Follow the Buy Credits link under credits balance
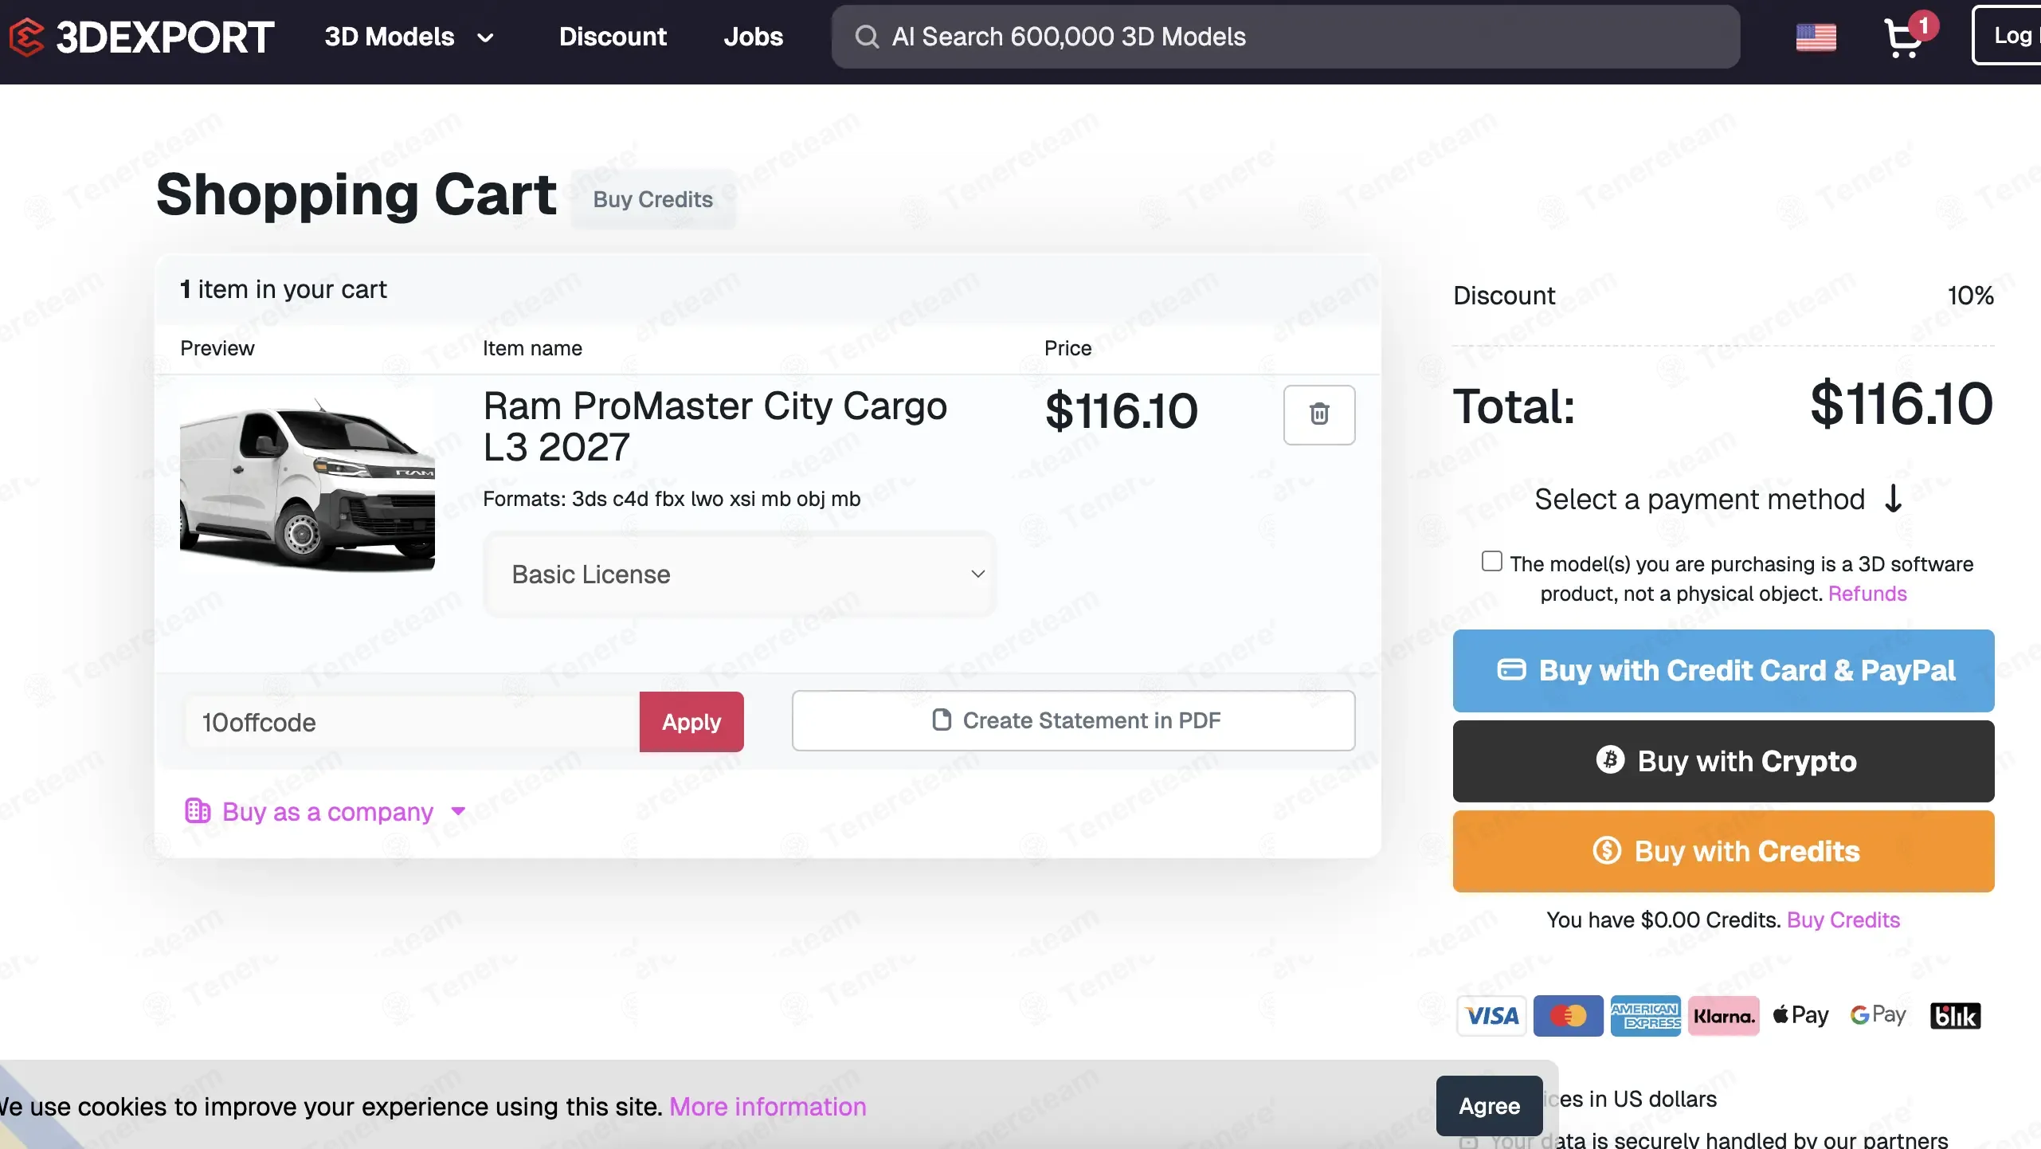This screenshot has height=1149, width=2041. (x=1843, y=920)
